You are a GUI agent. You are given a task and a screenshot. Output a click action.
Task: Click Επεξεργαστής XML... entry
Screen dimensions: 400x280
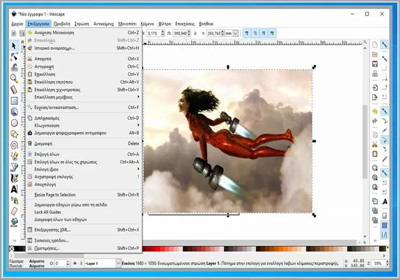point(83,230)
